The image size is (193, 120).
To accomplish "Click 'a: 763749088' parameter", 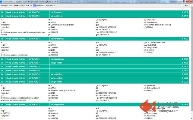I will [x=5, y=91].
